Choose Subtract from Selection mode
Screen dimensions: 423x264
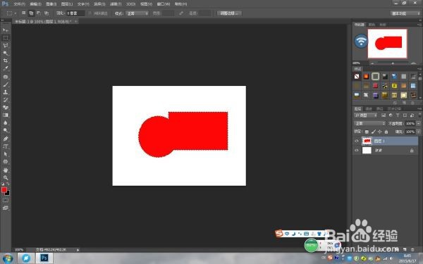coord(39,13)
